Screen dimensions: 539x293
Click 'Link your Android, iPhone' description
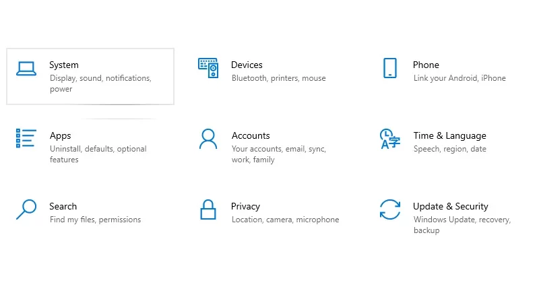click(459, 78)
